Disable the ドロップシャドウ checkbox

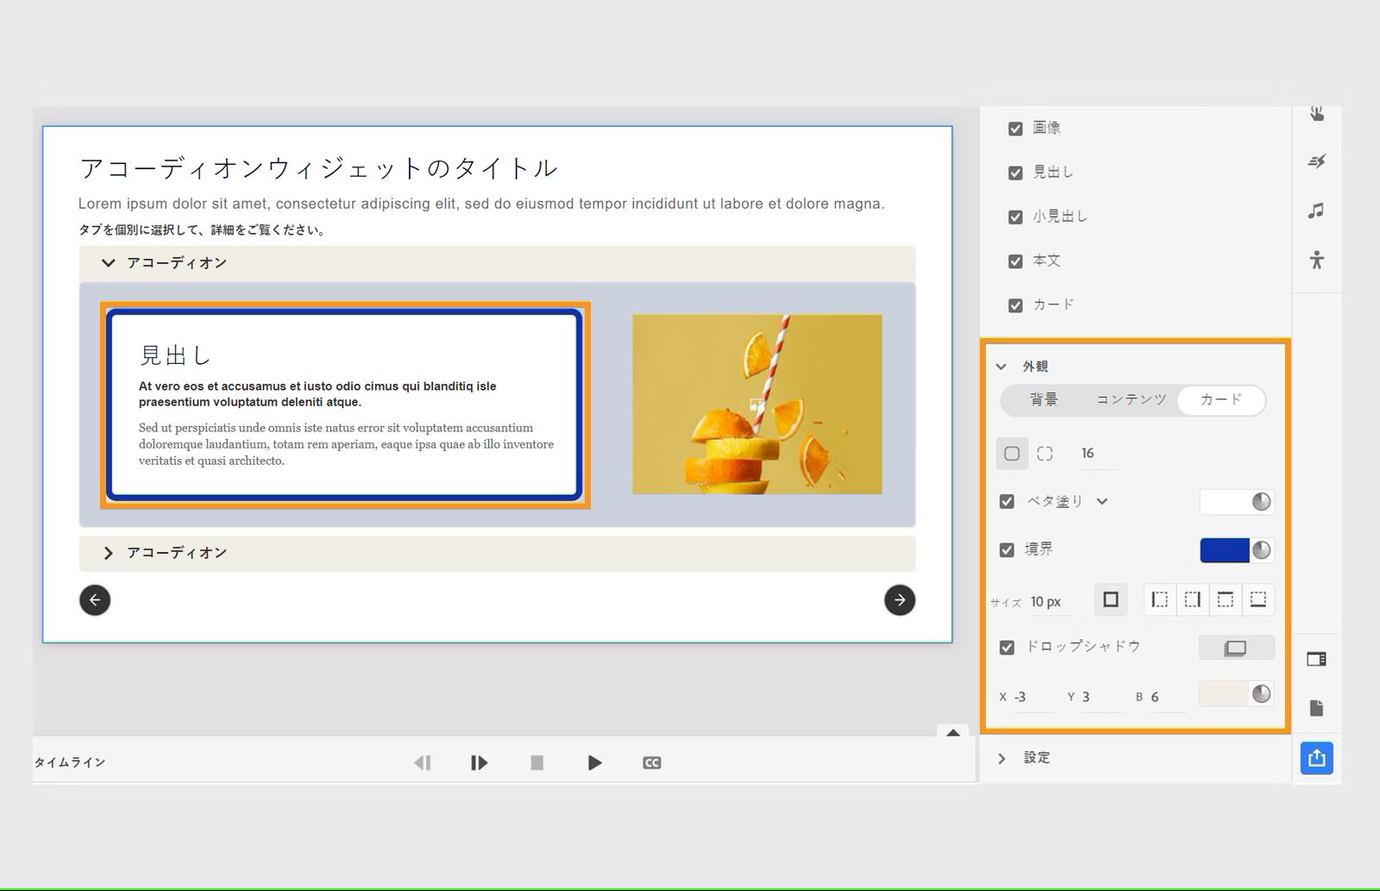(1006, 646)
